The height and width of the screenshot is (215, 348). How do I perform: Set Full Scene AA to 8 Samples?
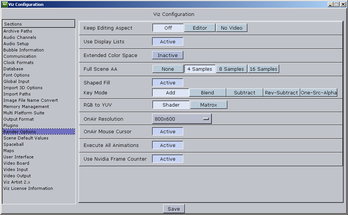pos(231,68)
